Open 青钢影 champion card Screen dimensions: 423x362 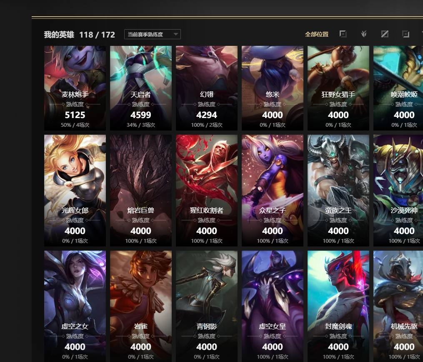click(x=207, y=307)
